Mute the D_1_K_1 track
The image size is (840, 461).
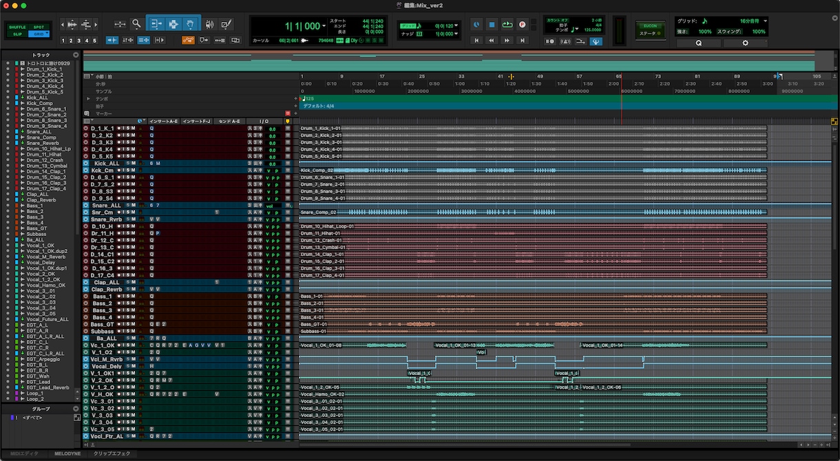[132, 128]
